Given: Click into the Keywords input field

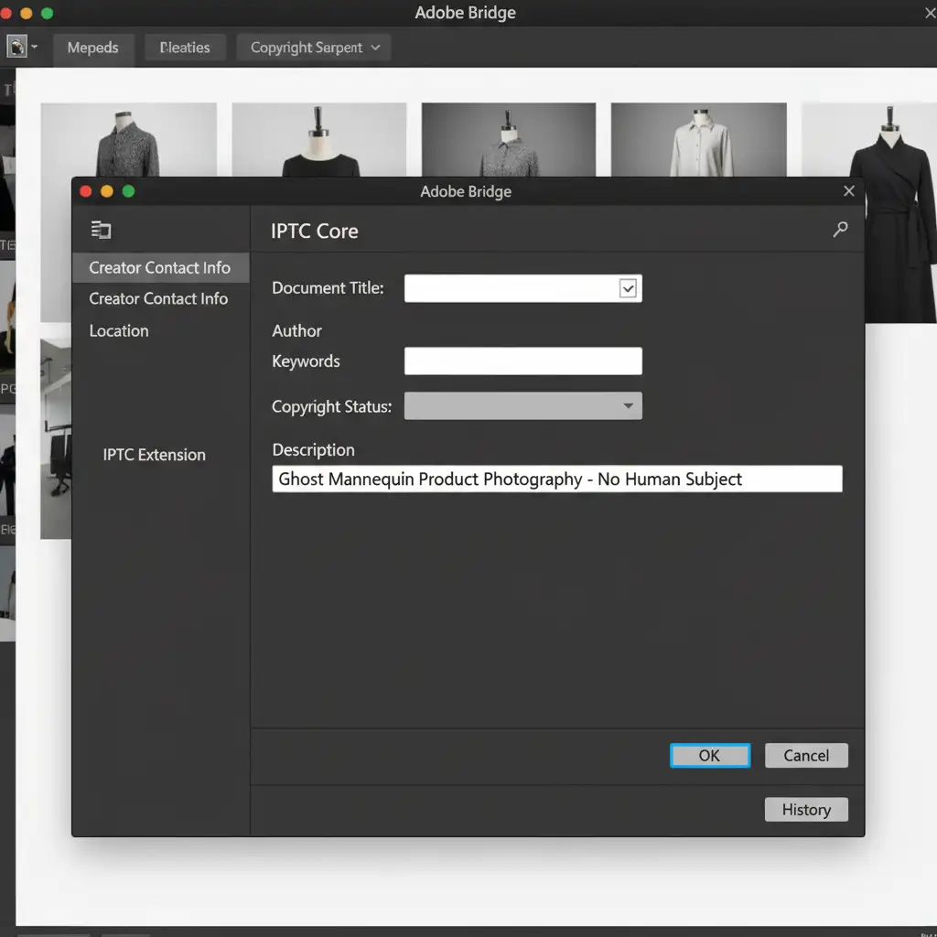Looking at the screenshot, I should (522, 361).
